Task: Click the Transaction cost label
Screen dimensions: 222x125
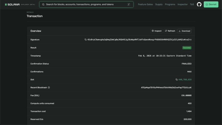Action: tap(38, 111)
